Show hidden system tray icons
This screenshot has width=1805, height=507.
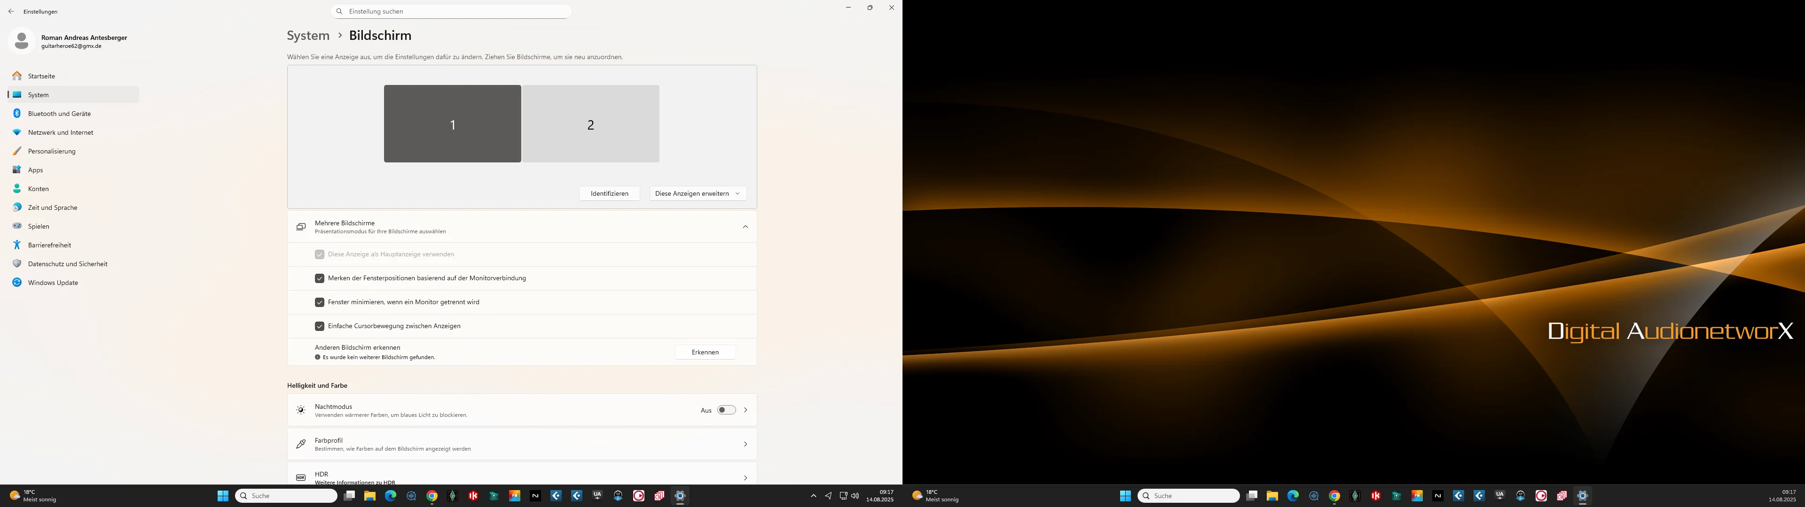[814, 496]
